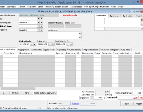Click the Raktár tartalma bizonylatra button
Image resolution: width=143 pixels, height=112 pixels.
[x=45, y=93]
